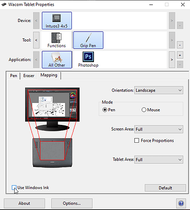Select the Functions tool icon
Image resolution: width=190 pixels, height=210 pixels.
[x=56, y=40]
